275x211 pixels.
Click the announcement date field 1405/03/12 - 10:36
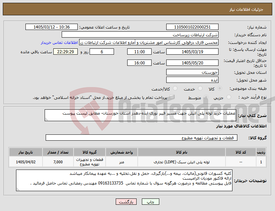52,27
